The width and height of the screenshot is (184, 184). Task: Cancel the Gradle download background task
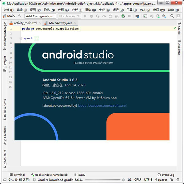coord(123,179)
